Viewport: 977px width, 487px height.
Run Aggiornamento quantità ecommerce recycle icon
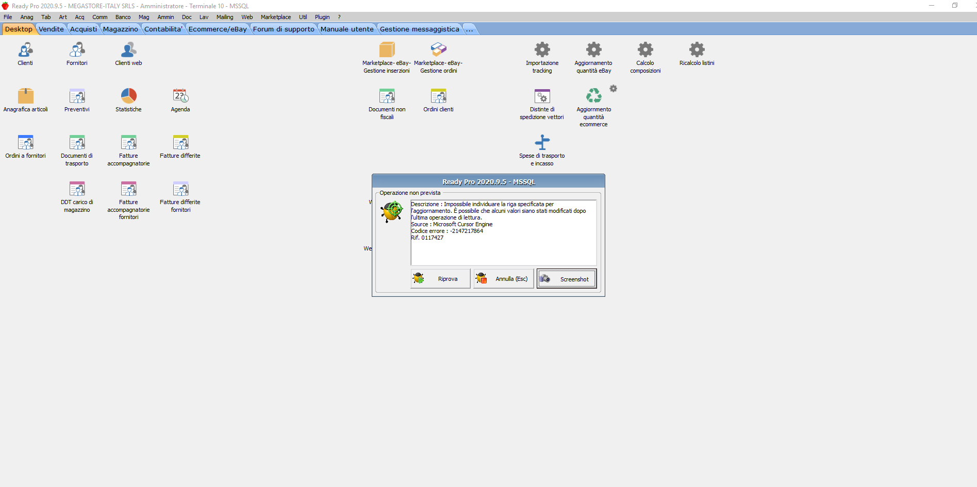click(x=594, y=96)
